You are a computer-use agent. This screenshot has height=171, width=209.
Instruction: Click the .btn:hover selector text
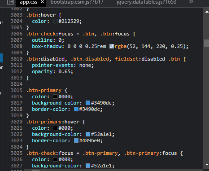pyautogui.click(x=41, y=15)
